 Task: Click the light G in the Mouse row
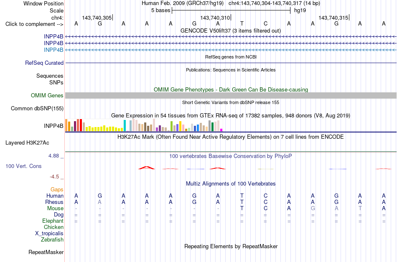click(x=313, y=209)
